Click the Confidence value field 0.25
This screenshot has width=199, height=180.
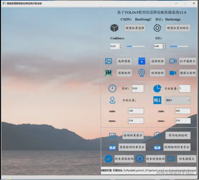[x=115, y=46]
